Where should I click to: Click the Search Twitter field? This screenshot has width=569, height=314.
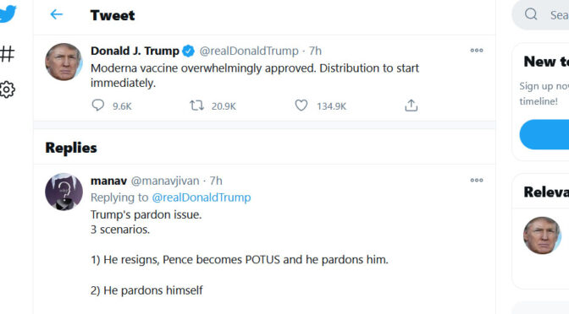[541, 15]
